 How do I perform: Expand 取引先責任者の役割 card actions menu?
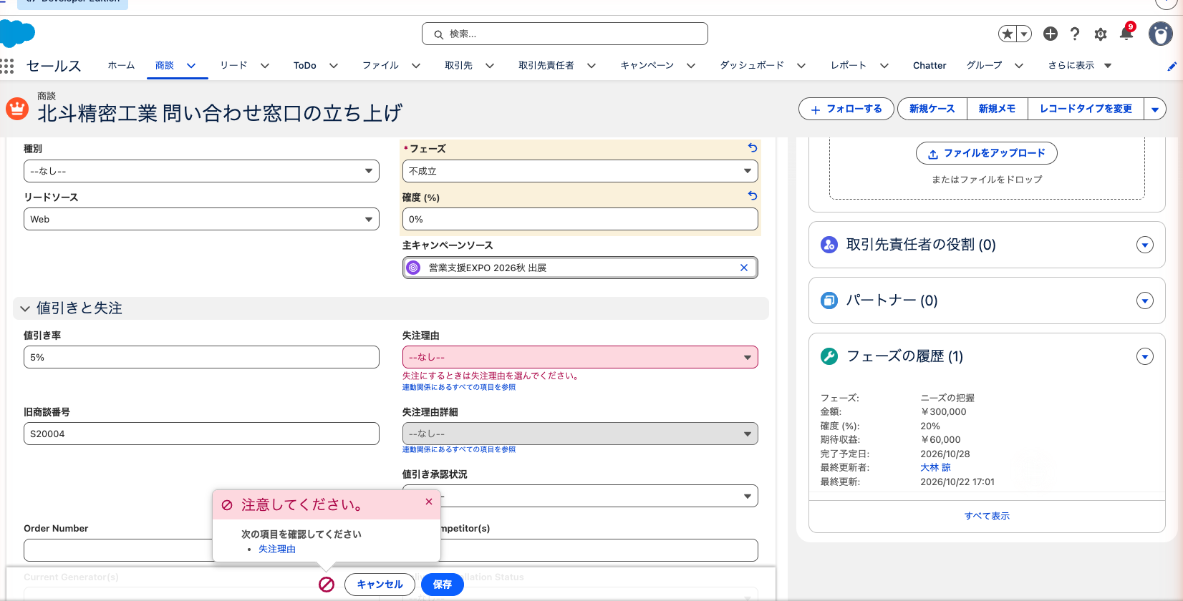(x=1145, y=245)
